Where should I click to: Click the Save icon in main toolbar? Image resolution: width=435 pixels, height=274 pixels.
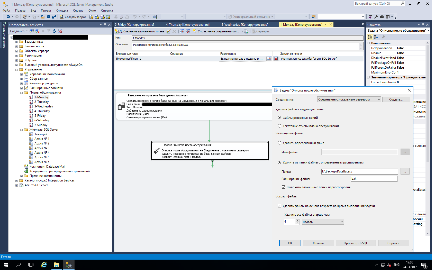[x=48, y=17]
